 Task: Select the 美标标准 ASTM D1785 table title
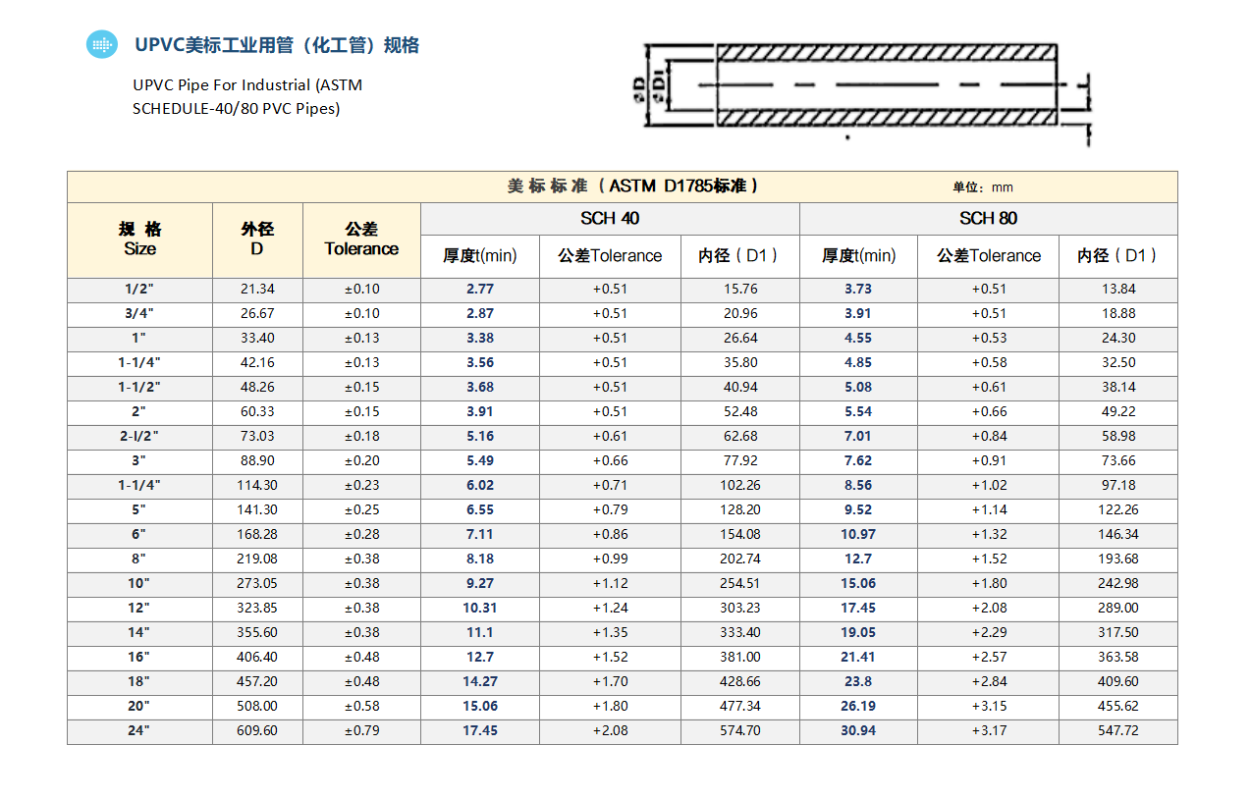click(632, 186)
